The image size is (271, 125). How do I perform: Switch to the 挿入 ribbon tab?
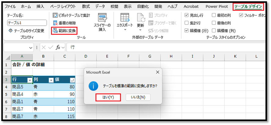click(40, 6)
